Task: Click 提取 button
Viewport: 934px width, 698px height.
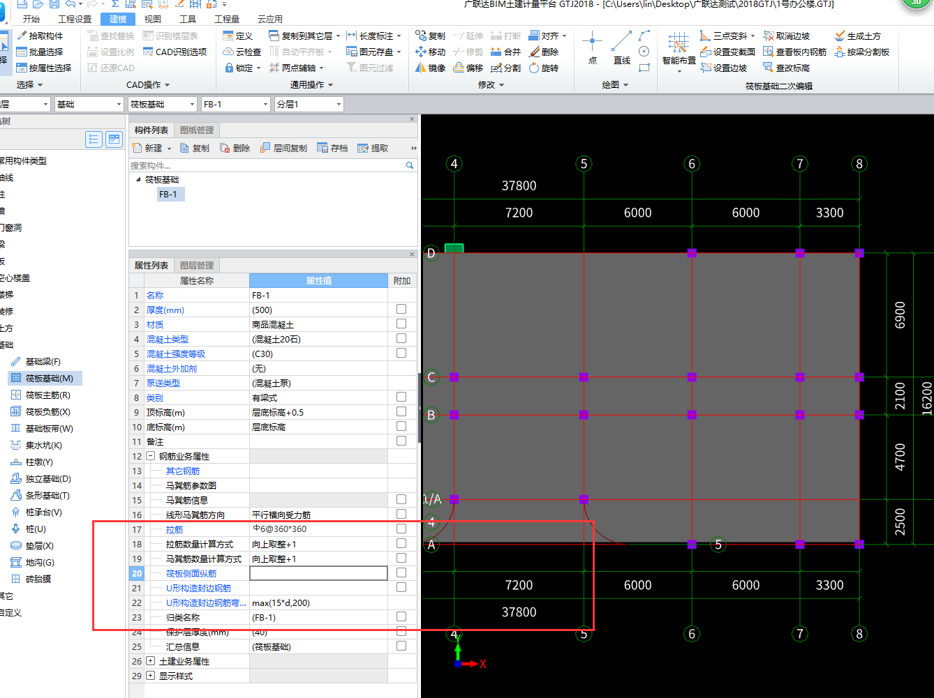Action: tap(373, 148)
